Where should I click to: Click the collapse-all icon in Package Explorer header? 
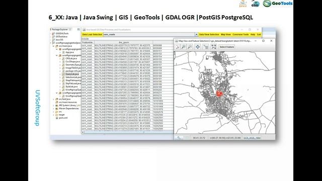[78, 29]
